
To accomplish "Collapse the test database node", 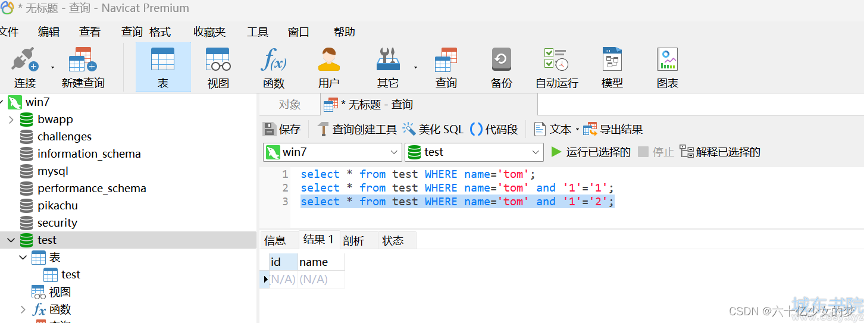I will click(11, 240).
